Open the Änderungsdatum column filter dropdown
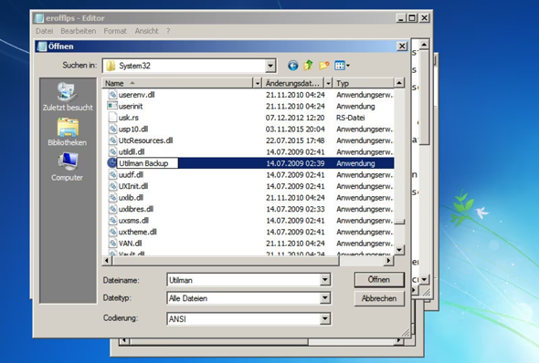Screen dimensions: 539x363 pos(328,83)
